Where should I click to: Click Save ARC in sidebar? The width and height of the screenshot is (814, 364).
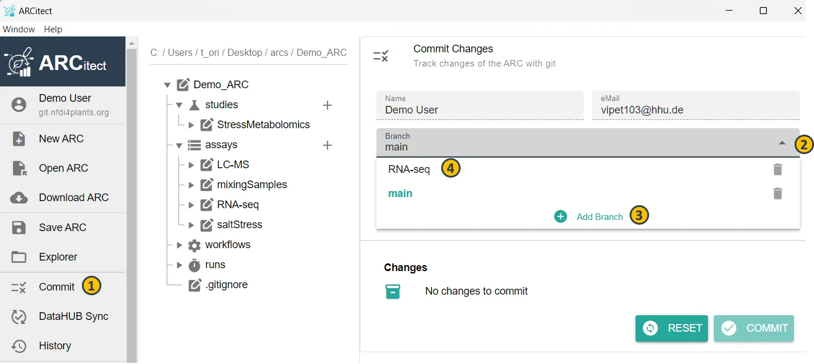click(62, 228)
